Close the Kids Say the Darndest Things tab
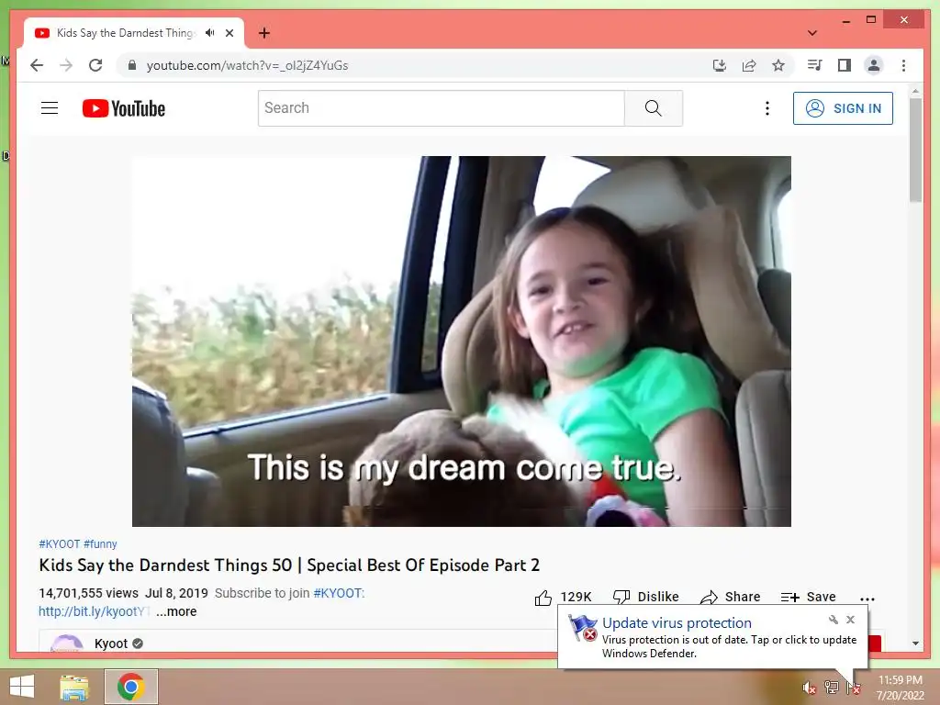 click(x=229, y=33)
